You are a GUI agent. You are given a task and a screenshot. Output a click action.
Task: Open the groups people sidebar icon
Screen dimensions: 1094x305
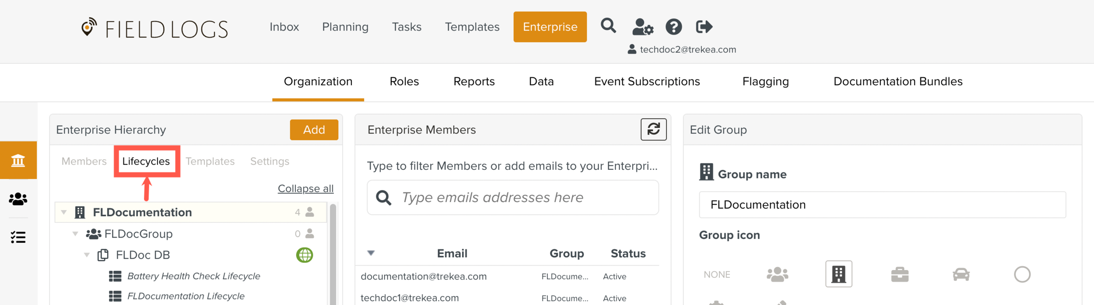tap(18, 199)
